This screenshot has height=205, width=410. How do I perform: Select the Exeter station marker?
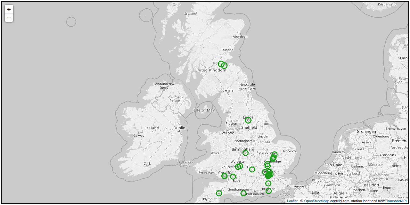(x=218, y=193)
